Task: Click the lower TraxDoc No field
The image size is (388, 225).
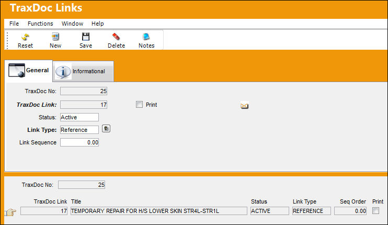Action: 82,185
